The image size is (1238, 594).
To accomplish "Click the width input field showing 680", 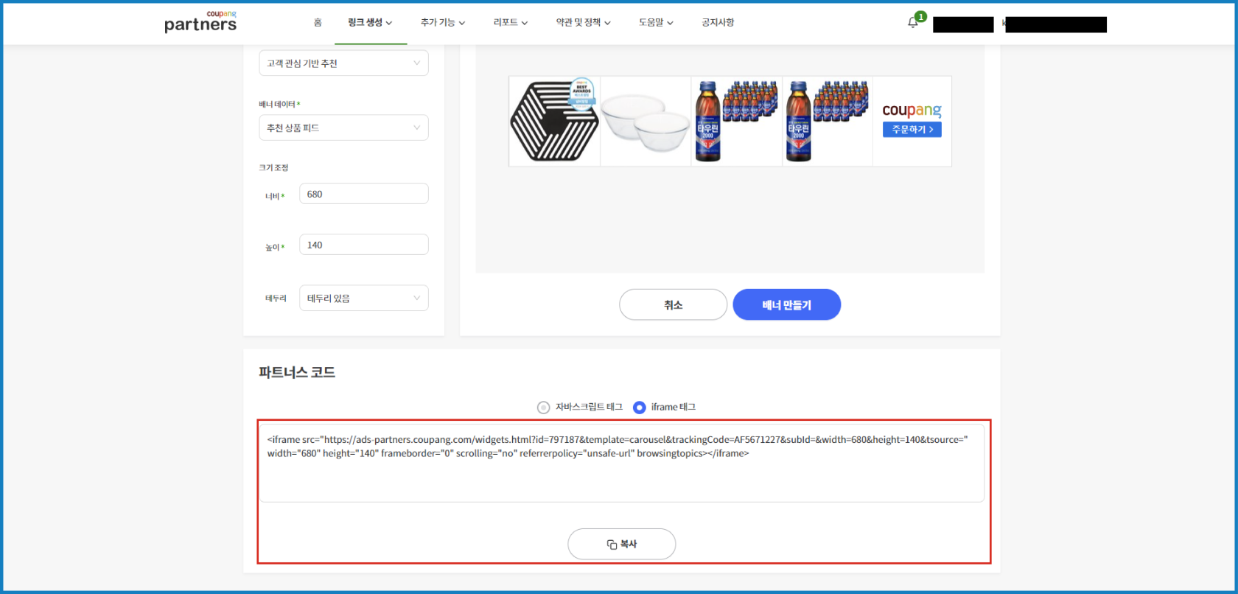I will (363, 195).
